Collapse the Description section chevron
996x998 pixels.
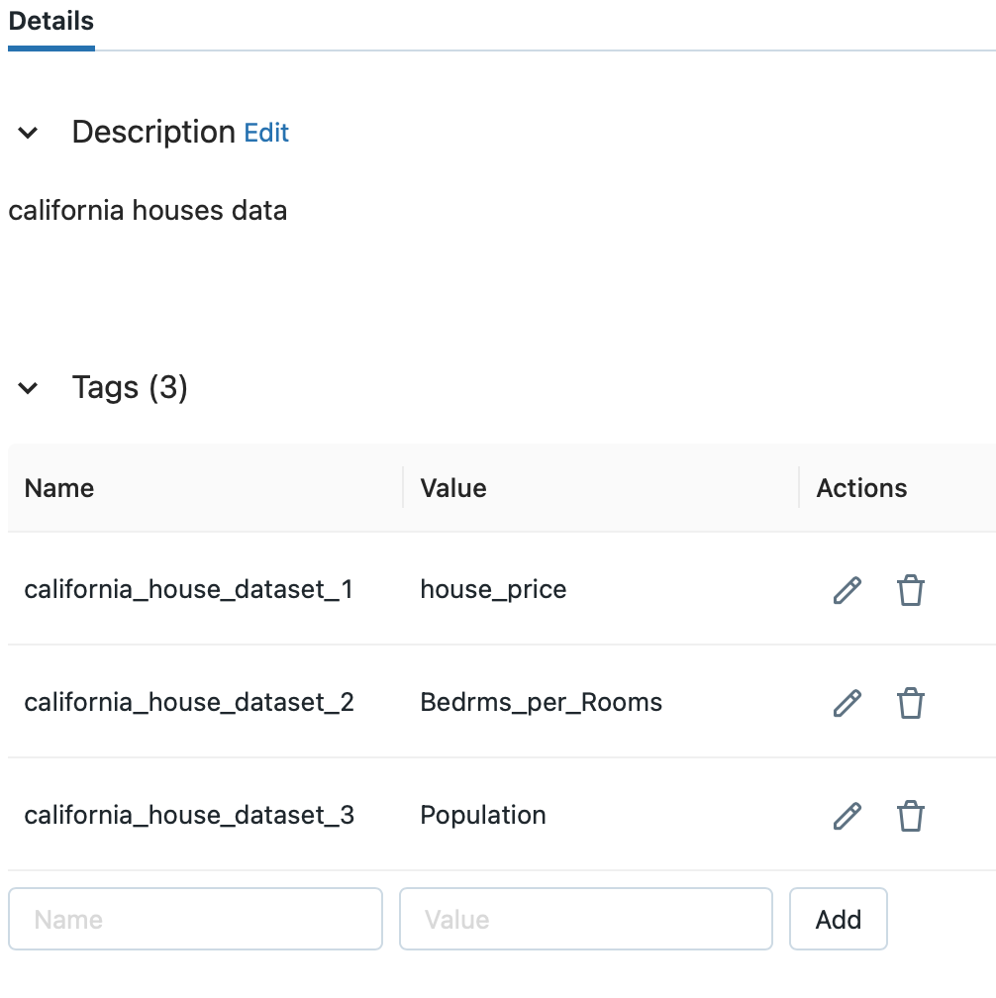pyautogui.click(x=28, y=133)
